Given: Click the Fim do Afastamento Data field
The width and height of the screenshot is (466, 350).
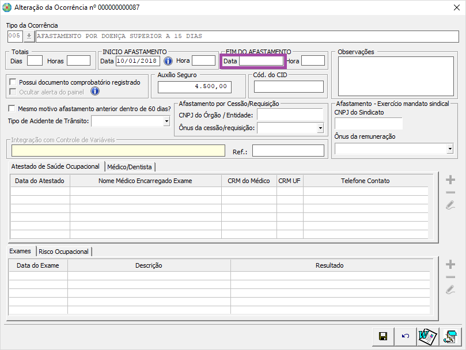Looking at the screenshot, I should click(x=261, y=60).
